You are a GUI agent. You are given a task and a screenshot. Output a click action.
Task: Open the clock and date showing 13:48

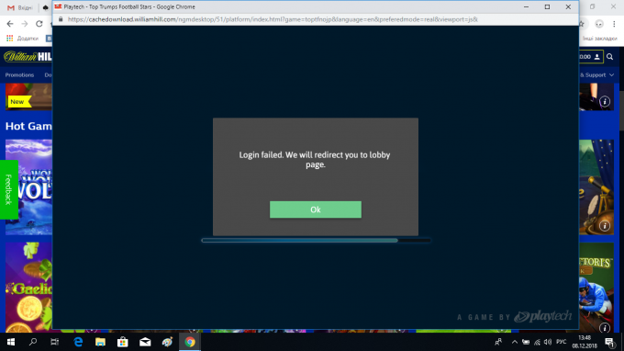coord(585,342)
